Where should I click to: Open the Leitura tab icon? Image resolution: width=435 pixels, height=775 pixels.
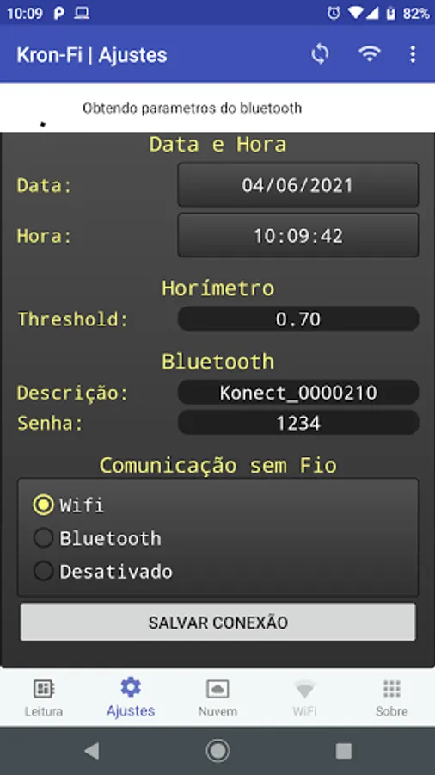43,689
